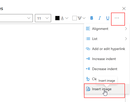Click the Clear formatting eraser icon

(88, 79)
